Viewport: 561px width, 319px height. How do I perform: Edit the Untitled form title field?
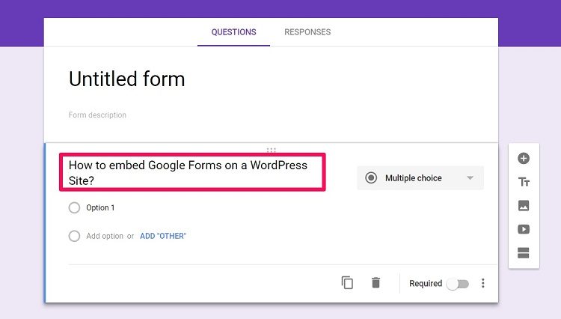click(x=126, y=79)
